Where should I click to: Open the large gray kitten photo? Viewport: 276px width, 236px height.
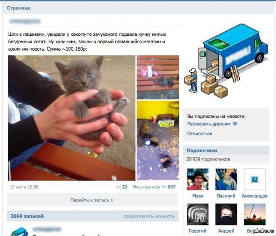pyautogui.click(x=72, y=118)
